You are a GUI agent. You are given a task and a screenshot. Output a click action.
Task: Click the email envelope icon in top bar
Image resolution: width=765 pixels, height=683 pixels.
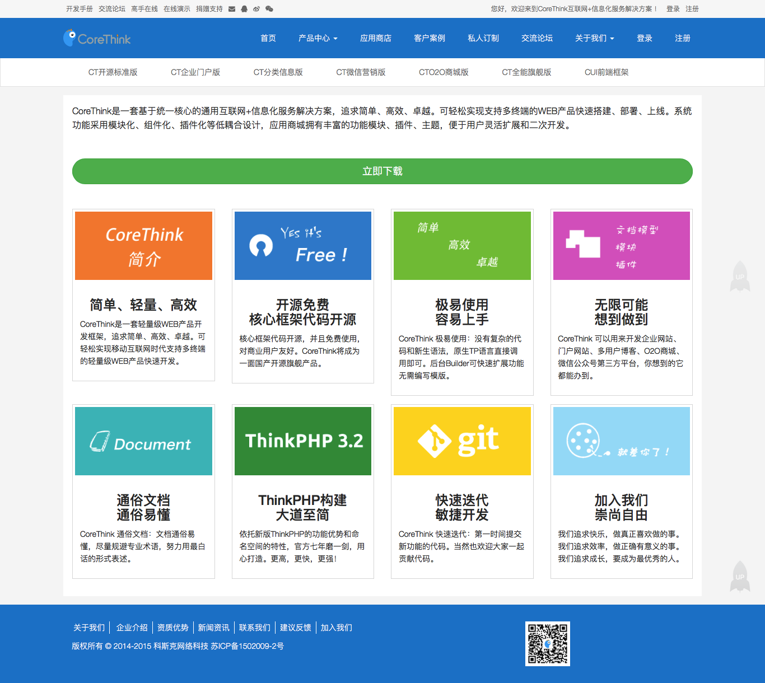232,9
